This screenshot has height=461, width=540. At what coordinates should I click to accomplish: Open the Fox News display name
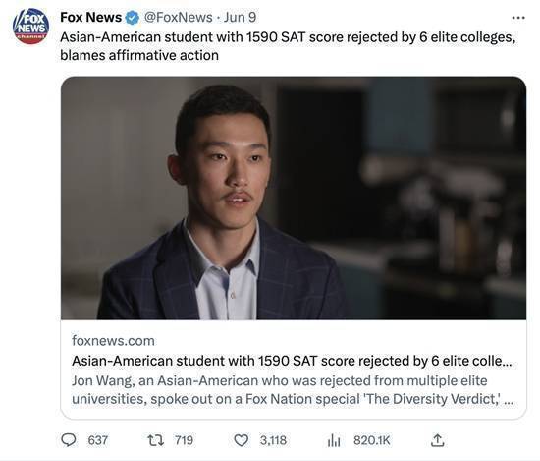[91, 18]
